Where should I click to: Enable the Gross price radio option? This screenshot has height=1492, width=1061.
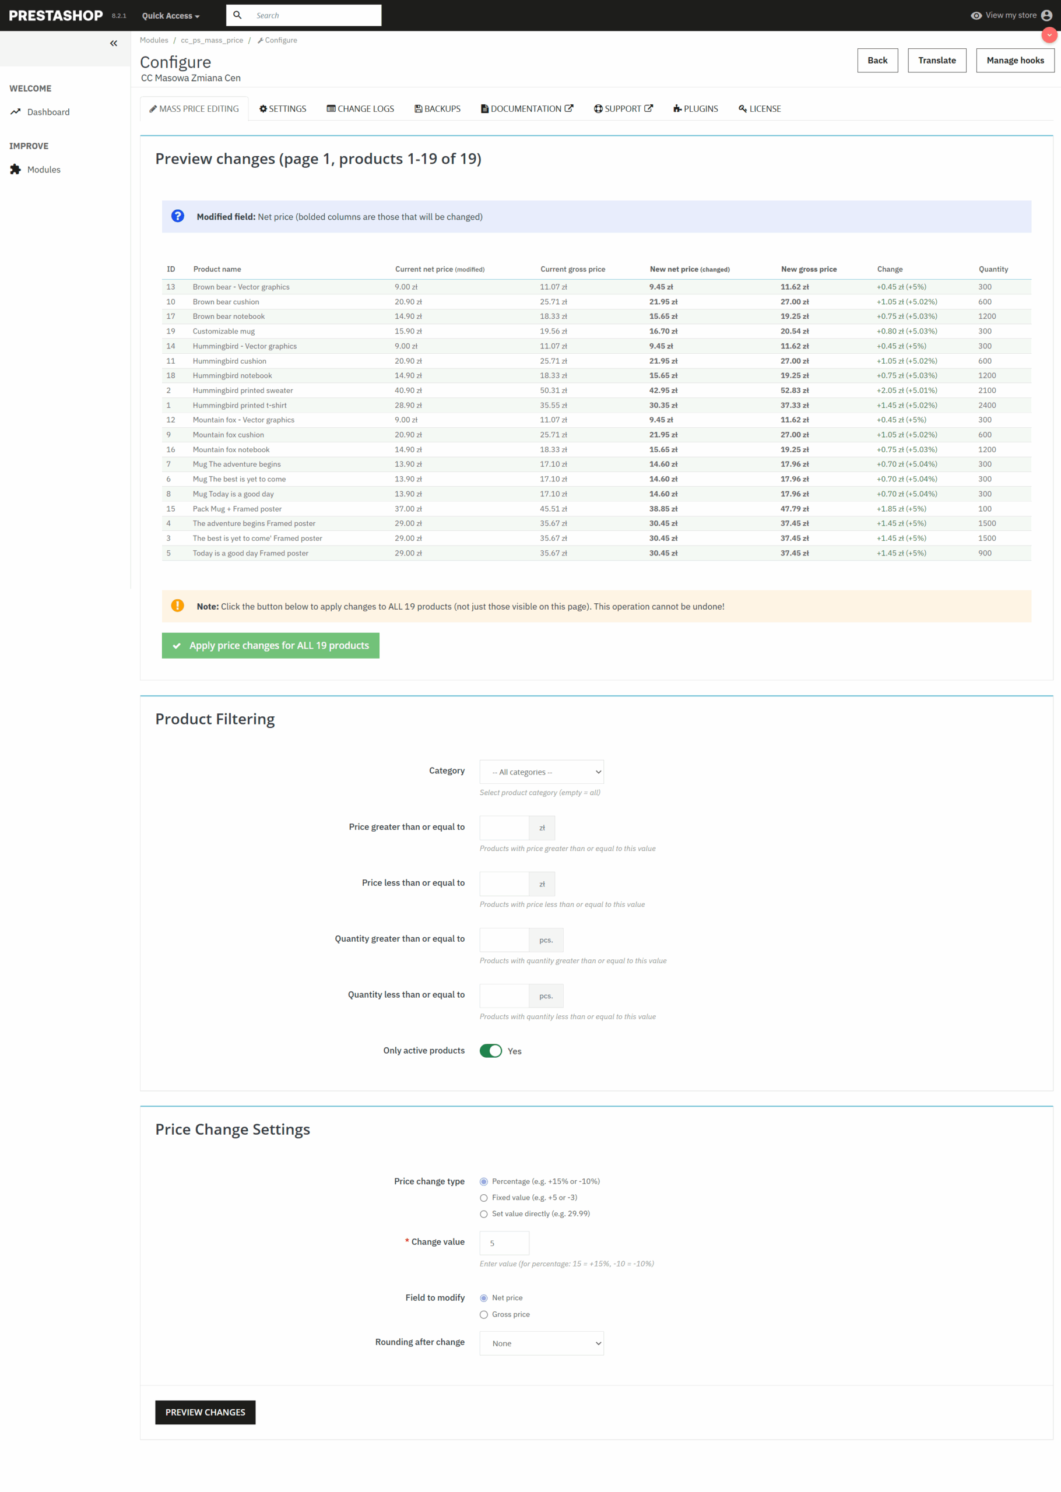tap(483, 1314)
